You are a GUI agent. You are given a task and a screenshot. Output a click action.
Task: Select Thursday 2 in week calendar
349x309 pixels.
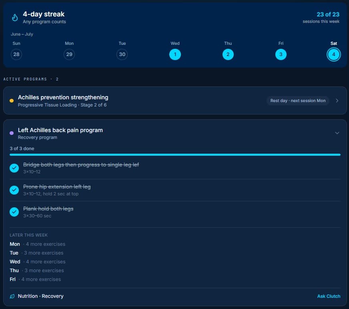click(x=228, y=54)
